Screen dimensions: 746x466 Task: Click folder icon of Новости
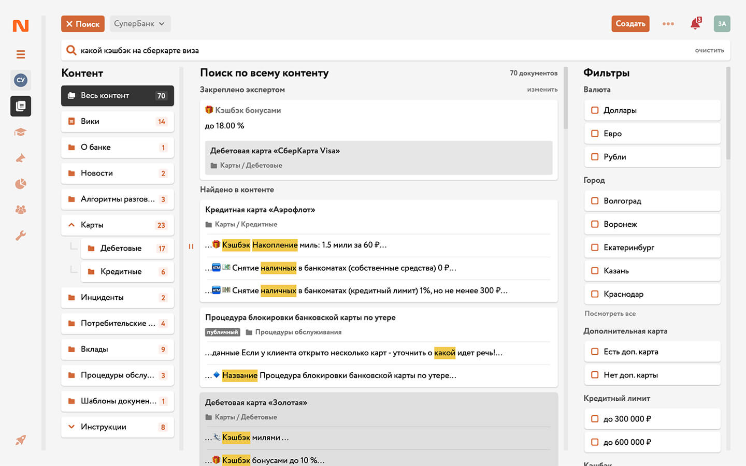coord(71,173)
